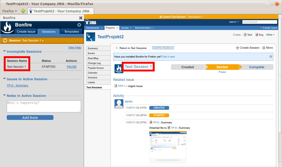The width and height of the screenshot is (282, 167).
Task: Collapse the Incomplete Sessions section
Action: pos(4,51)
